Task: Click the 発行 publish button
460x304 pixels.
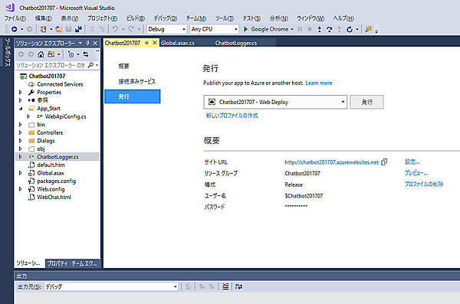Action: tap(366, 102)
